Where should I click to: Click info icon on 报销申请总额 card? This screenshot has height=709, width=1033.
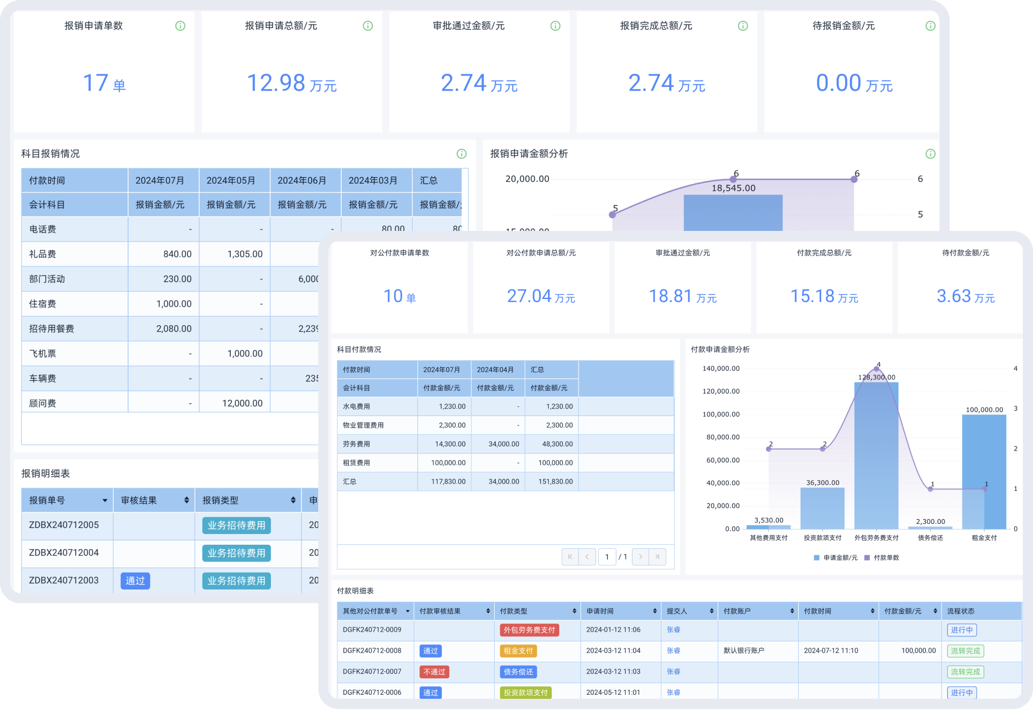[368, 26]
